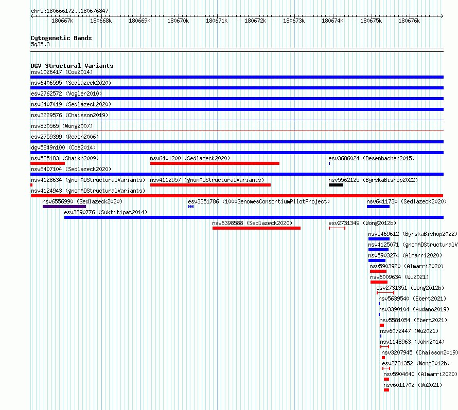Click the ruler's right end arrow
This screenshot has height=410, width=458.
pyautogui.click(x=442, y=16)
